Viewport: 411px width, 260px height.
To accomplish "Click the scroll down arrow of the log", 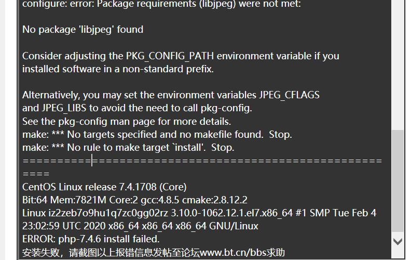I will 398,242.
